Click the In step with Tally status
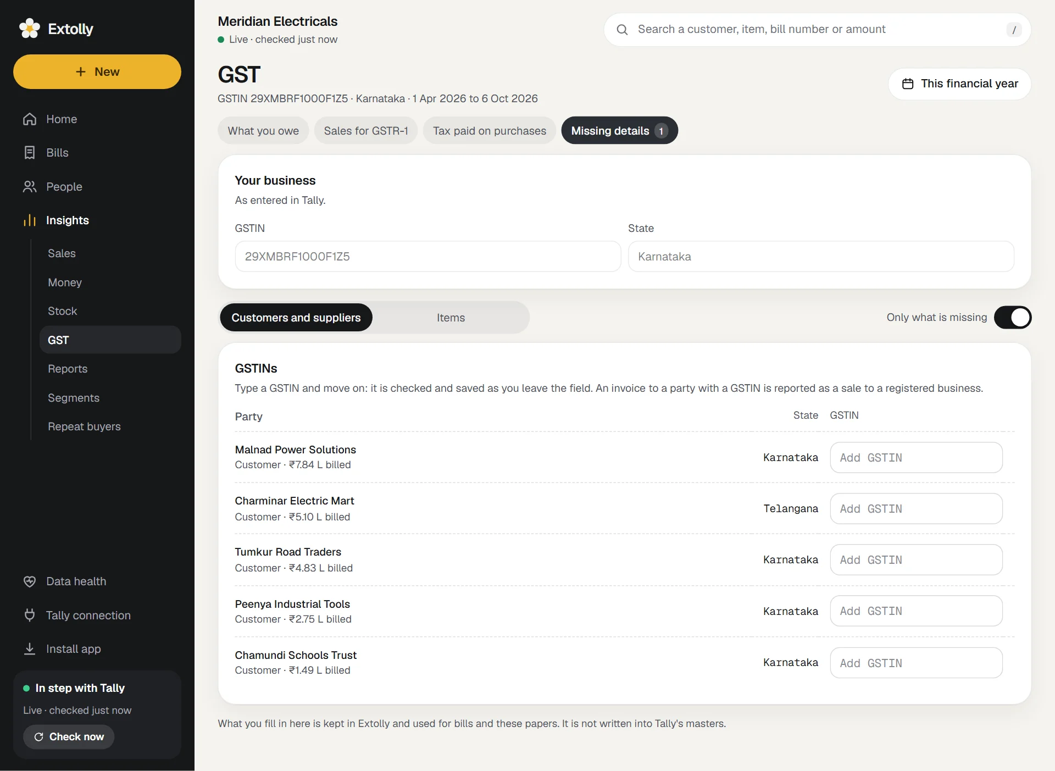The height and width of the screenshot is (771, 1055). [x=80, y=688]
